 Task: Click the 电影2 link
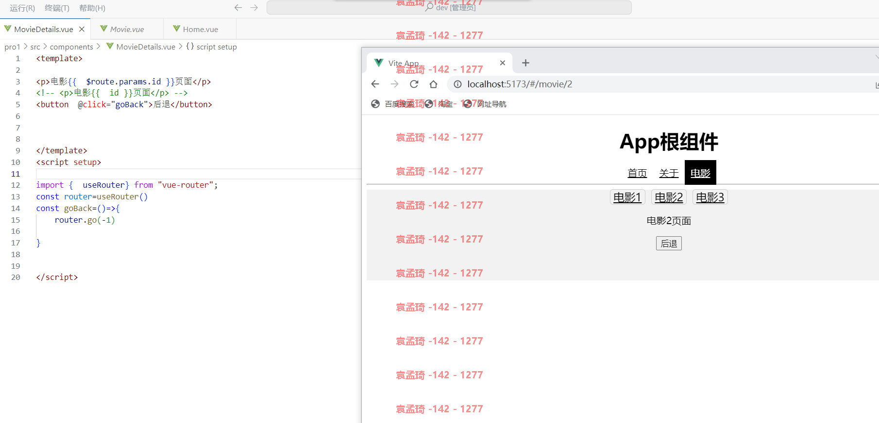click(669, 197)
